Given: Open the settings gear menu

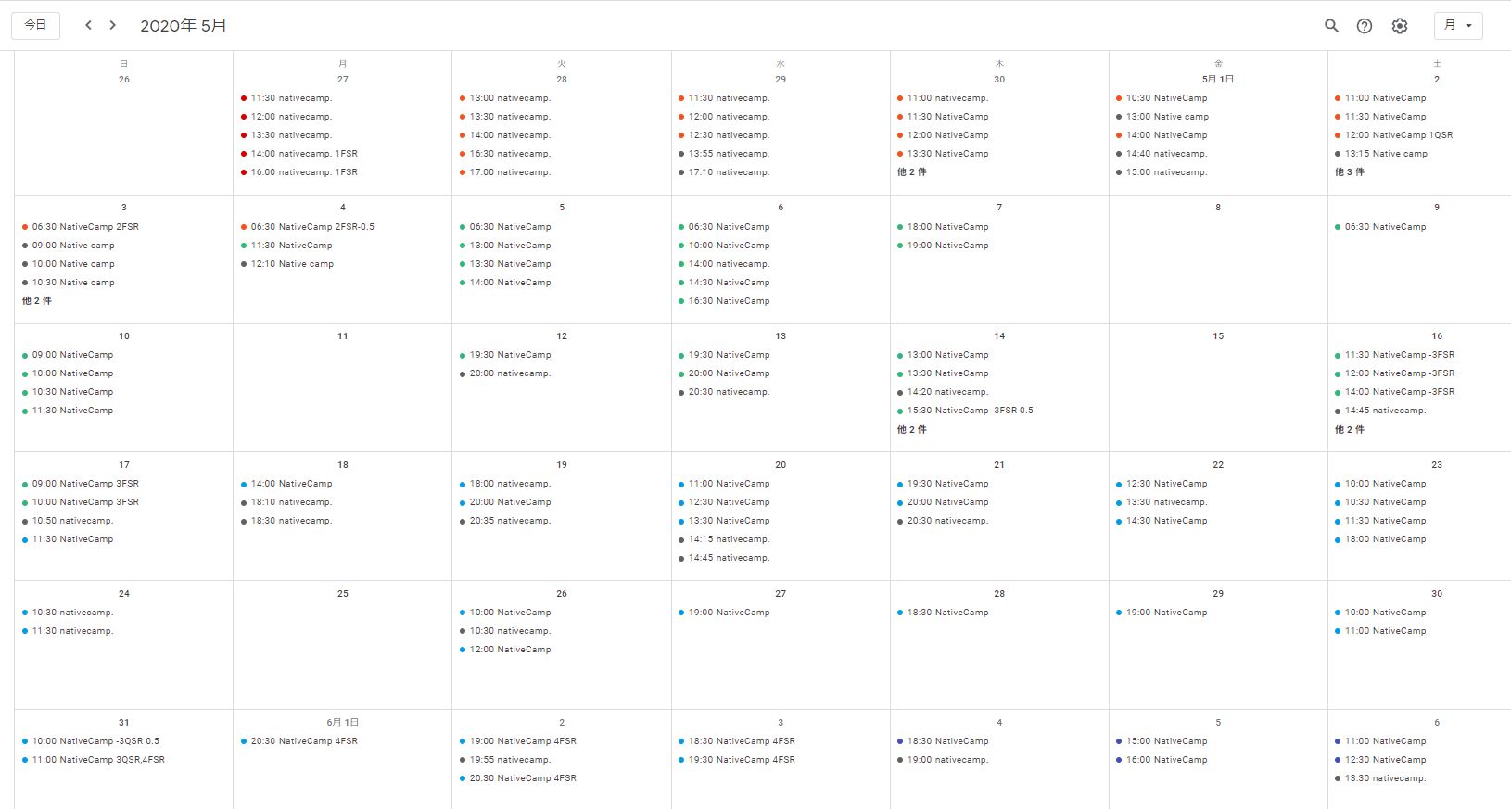Looking at the screenshot, I should click(x=1400, y=26).
